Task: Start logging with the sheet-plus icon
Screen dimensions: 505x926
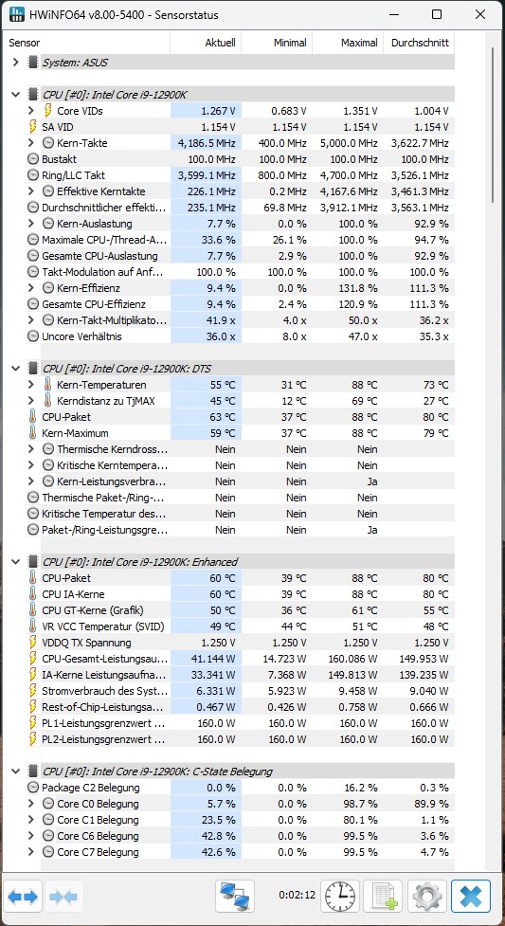Action: pyautogui.click(x=383, y=897)
